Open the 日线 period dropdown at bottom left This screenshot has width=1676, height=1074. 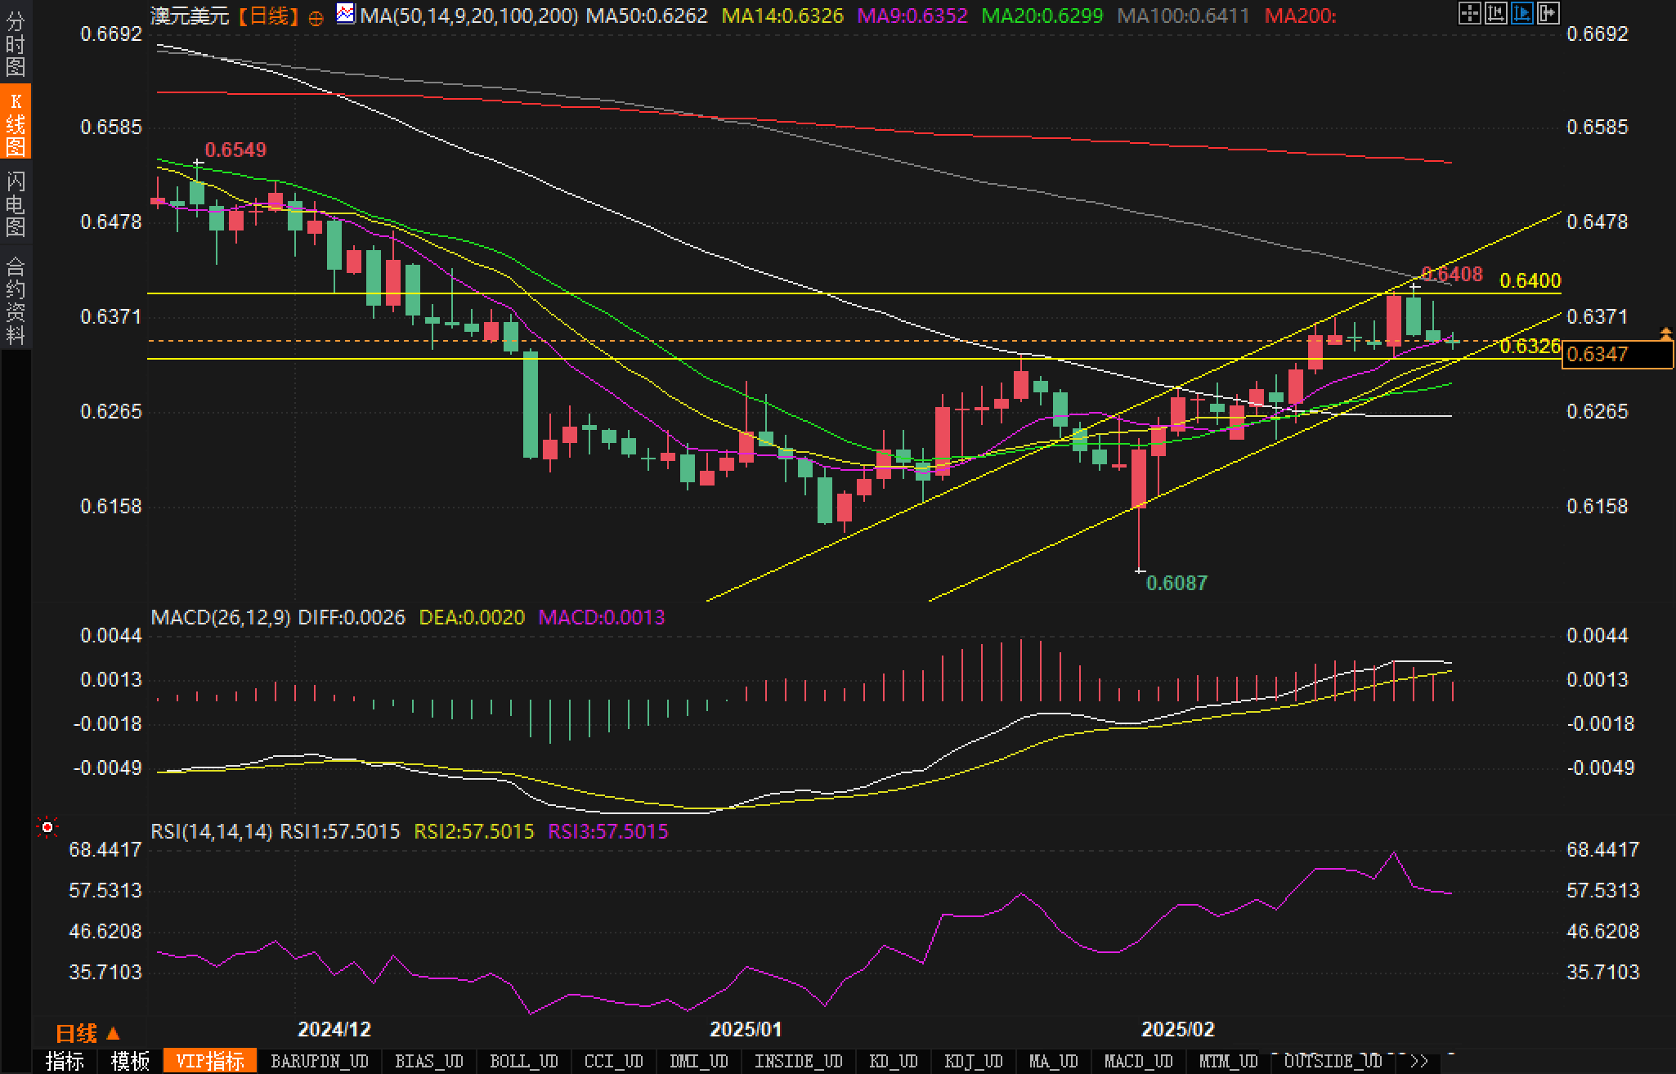click(87, 1034)
